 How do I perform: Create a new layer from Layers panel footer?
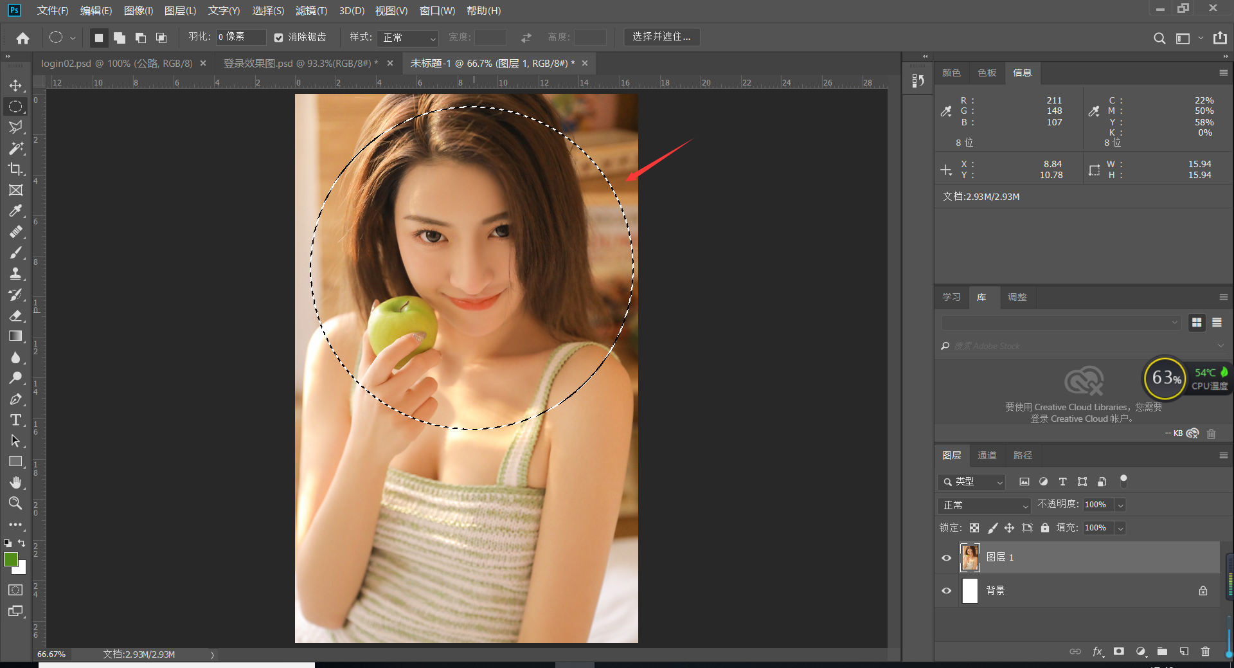(1184, 651)
